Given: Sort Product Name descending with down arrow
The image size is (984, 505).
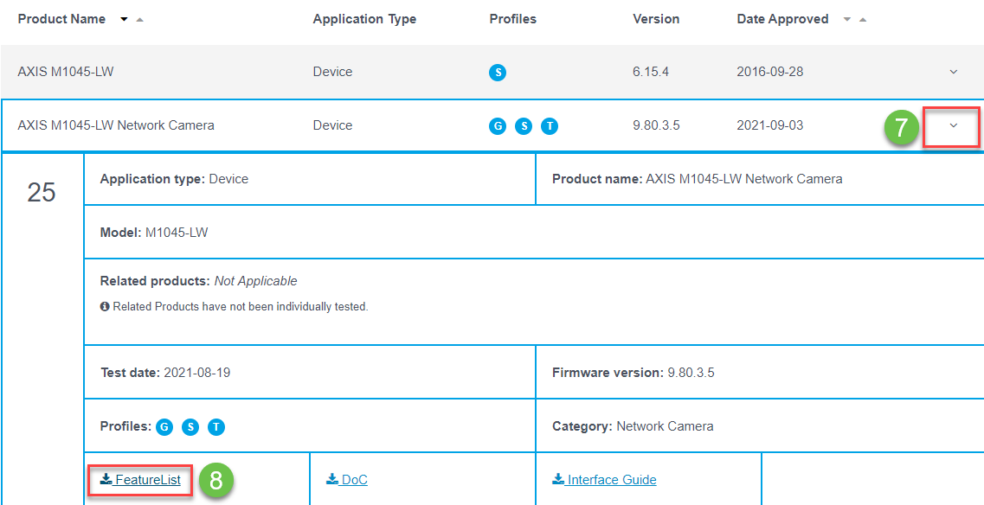Looking at the screenshot, I should pos(124,20).
